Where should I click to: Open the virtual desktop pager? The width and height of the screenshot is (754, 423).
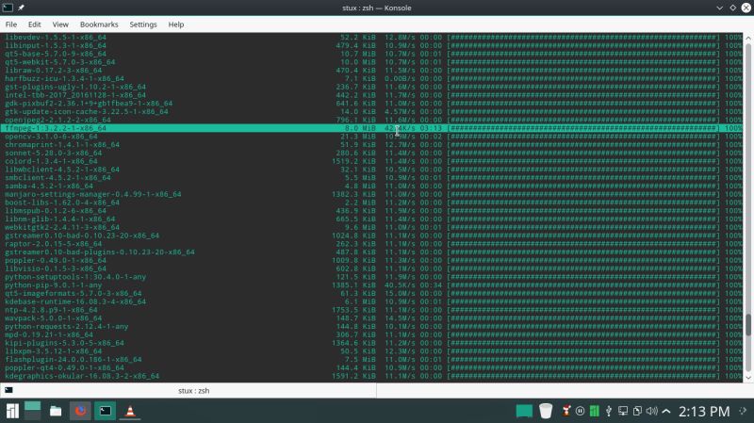33,411
